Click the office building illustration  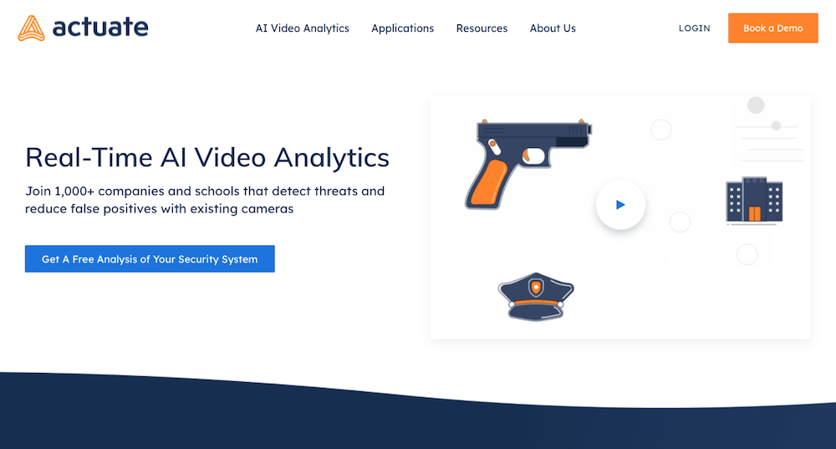754,200
